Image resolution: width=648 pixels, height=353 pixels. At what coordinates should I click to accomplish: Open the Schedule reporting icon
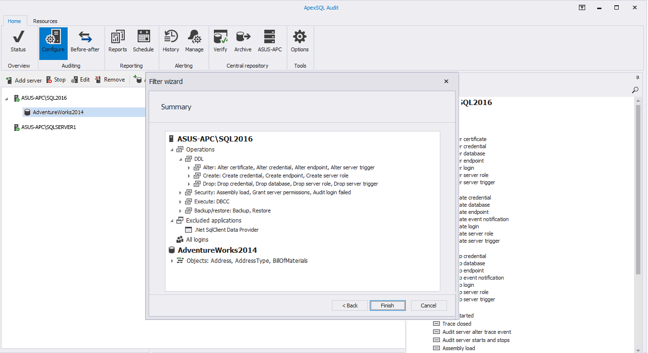point(143,42)
